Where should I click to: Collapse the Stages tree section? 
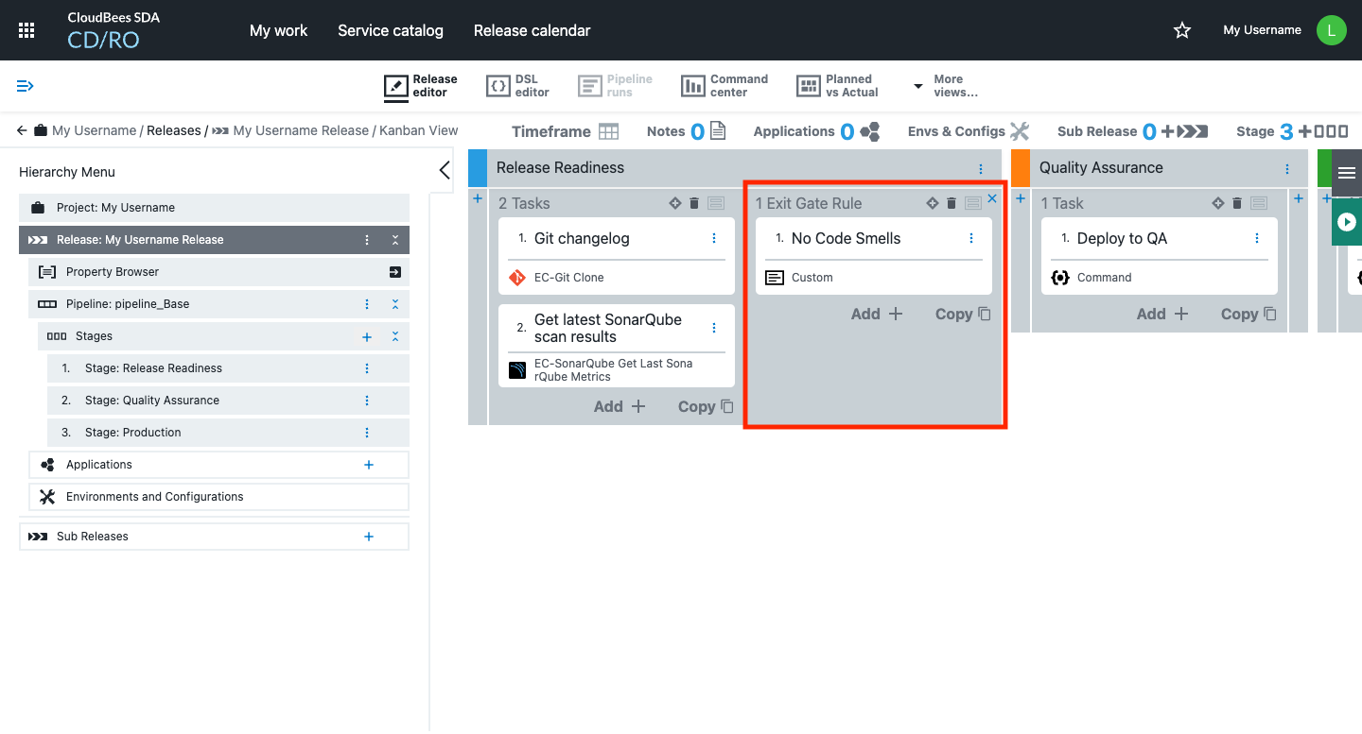395,336
